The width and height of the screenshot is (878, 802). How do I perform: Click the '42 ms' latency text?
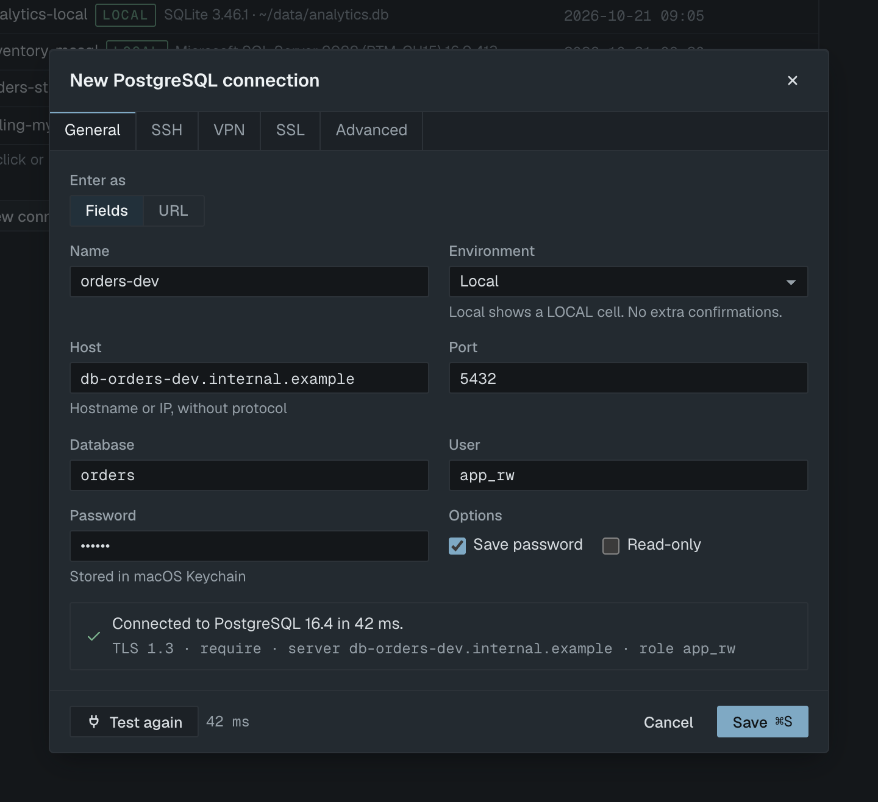pos(227,722)
